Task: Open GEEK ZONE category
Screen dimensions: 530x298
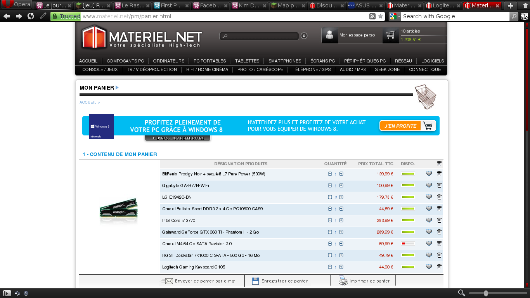Action: click(x=387, y=69)
